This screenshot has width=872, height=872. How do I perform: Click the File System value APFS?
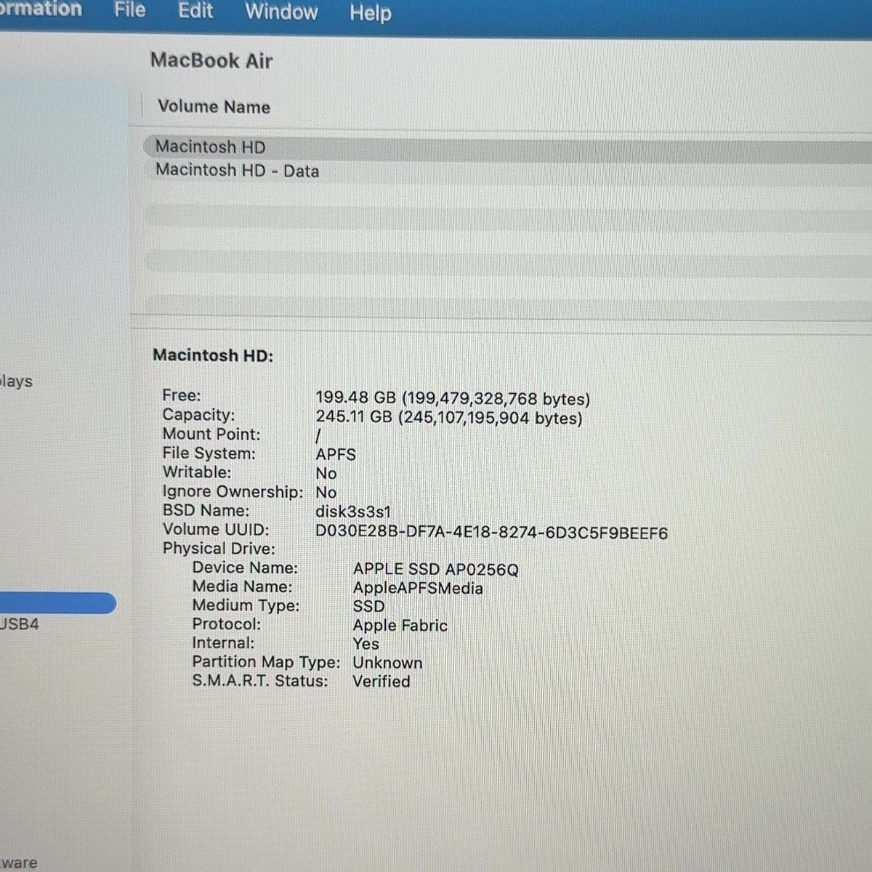(336, 455)
